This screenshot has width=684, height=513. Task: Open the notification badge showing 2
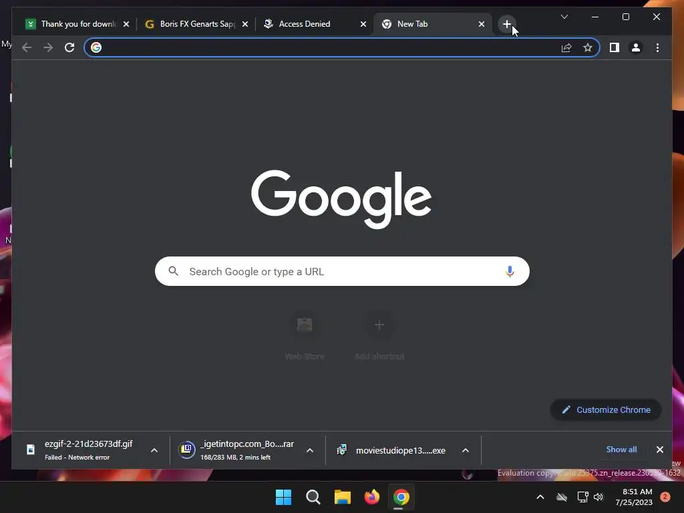[x=665, y=497]
